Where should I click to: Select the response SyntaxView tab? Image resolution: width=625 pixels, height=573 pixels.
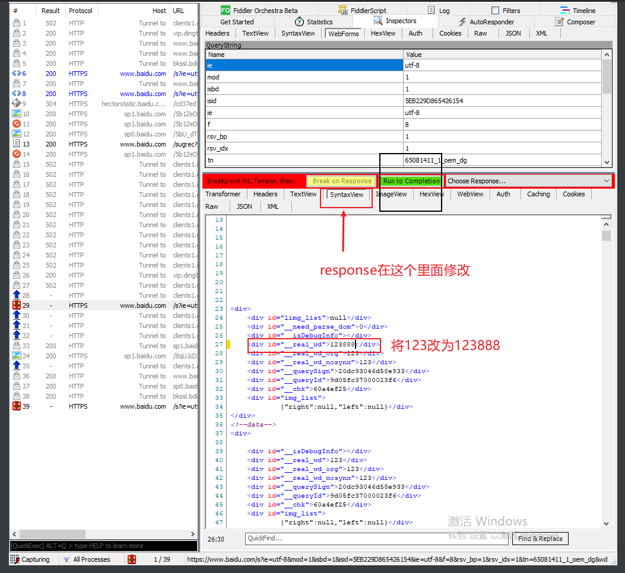click(x=347, y=195)
